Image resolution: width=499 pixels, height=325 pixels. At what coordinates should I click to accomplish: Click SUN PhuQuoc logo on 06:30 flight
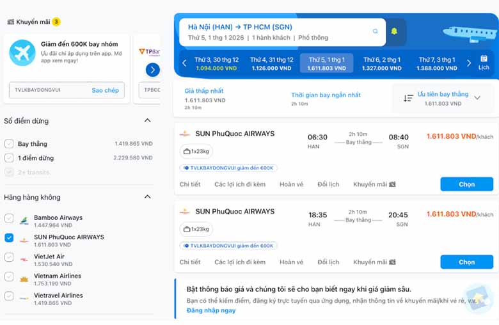(185, 134)
